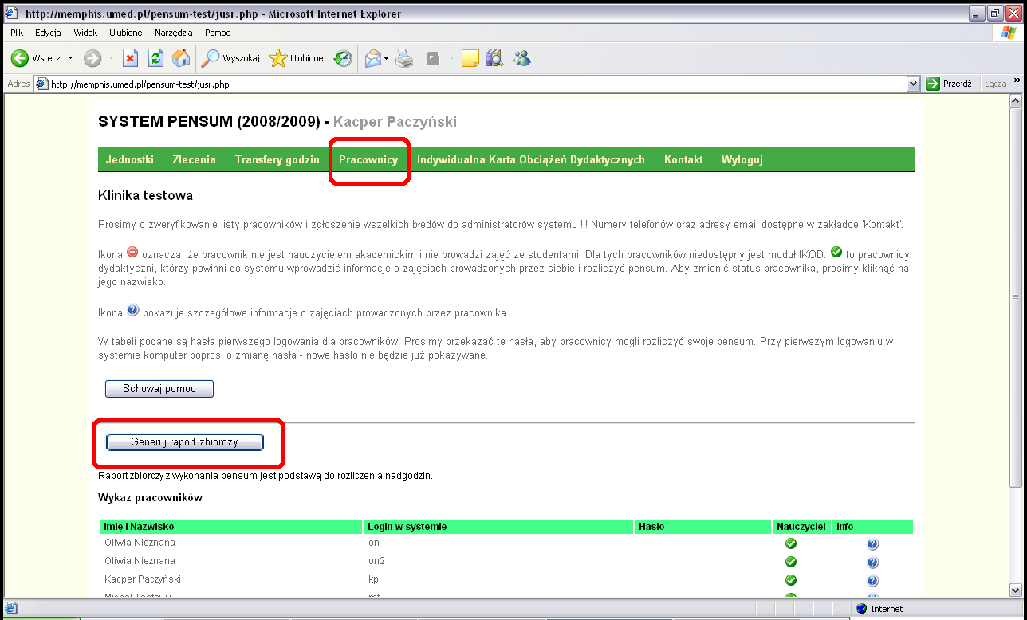
Task: Click the Internet zone globe icon
Action: point(861,609)
